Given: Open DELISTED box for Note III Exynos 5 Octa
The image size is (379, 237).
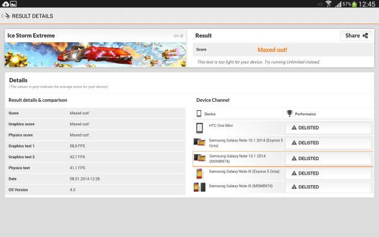Looking at the screenshot, I should 328,173.
